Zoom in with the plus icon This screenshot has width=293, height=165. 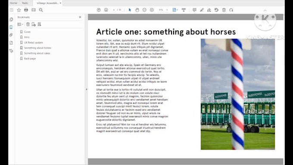click(x=152, y=10)
